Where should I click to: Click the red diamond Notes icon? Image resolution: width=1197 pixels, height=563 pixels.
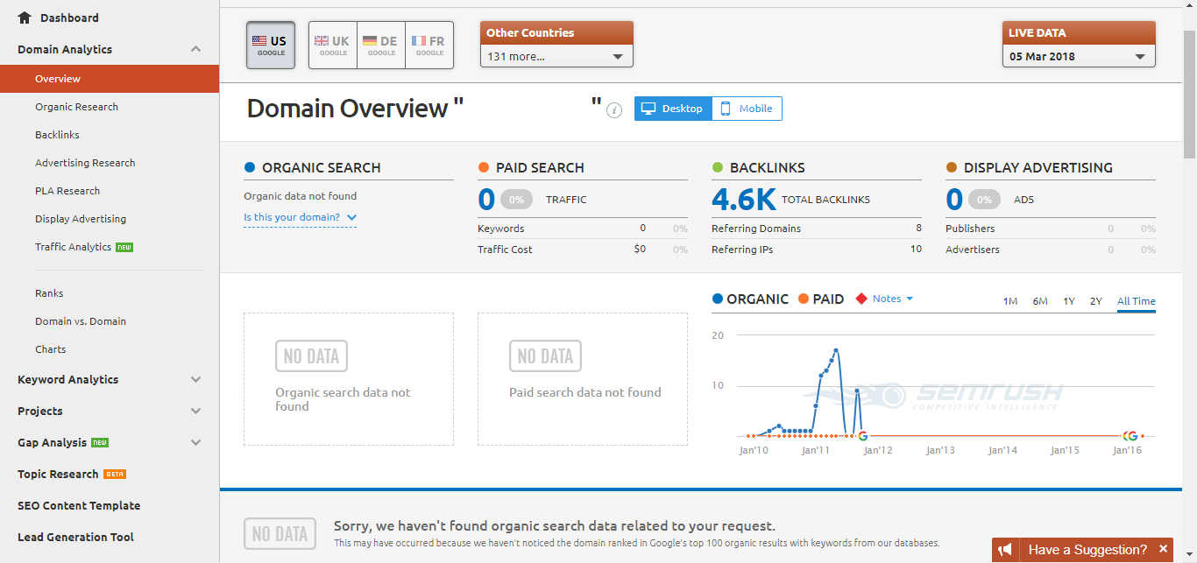(861, 299)
